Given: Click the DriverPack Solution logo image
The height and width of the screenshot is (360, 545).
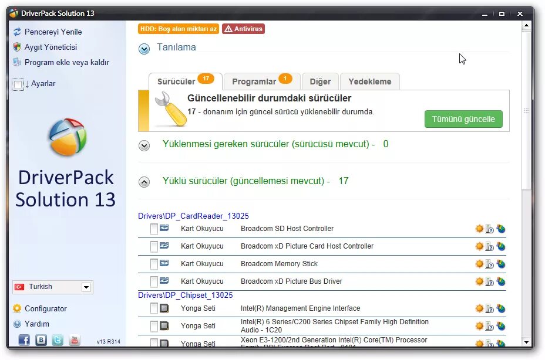Looking at the screenshot, I should (x=67, y=137).
